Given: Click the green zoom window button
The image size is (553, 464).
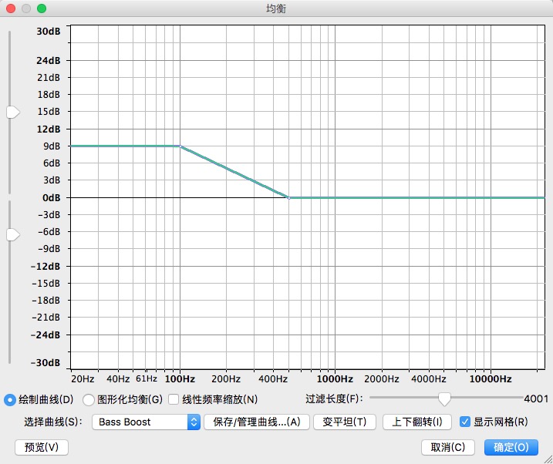Looking at the screenshot, I should tap(42, 8).
